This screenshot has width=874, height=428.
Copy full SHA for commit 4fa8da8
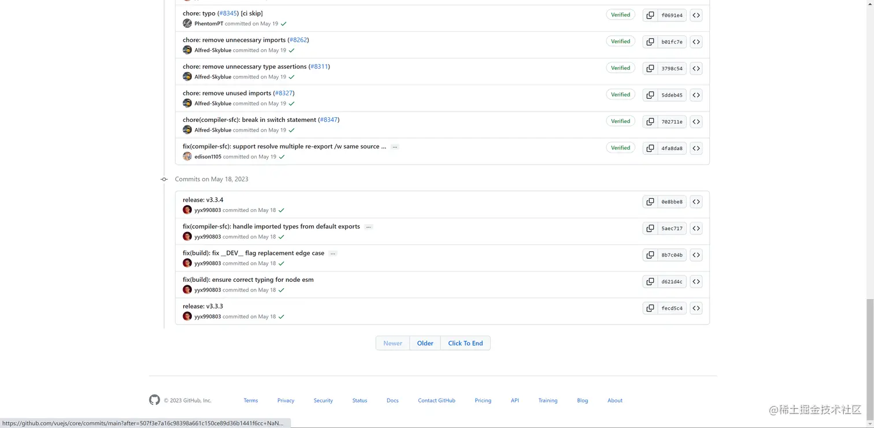tap(650, 148)
